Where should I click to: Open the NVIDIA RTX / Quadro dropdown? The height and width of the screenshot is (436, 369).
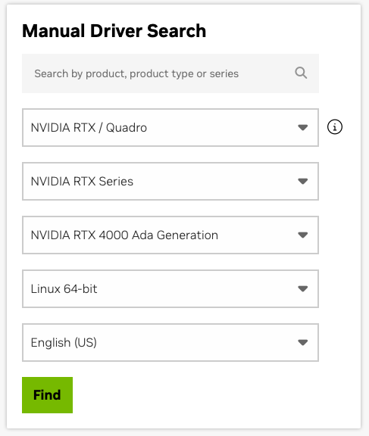pos(170,128)
